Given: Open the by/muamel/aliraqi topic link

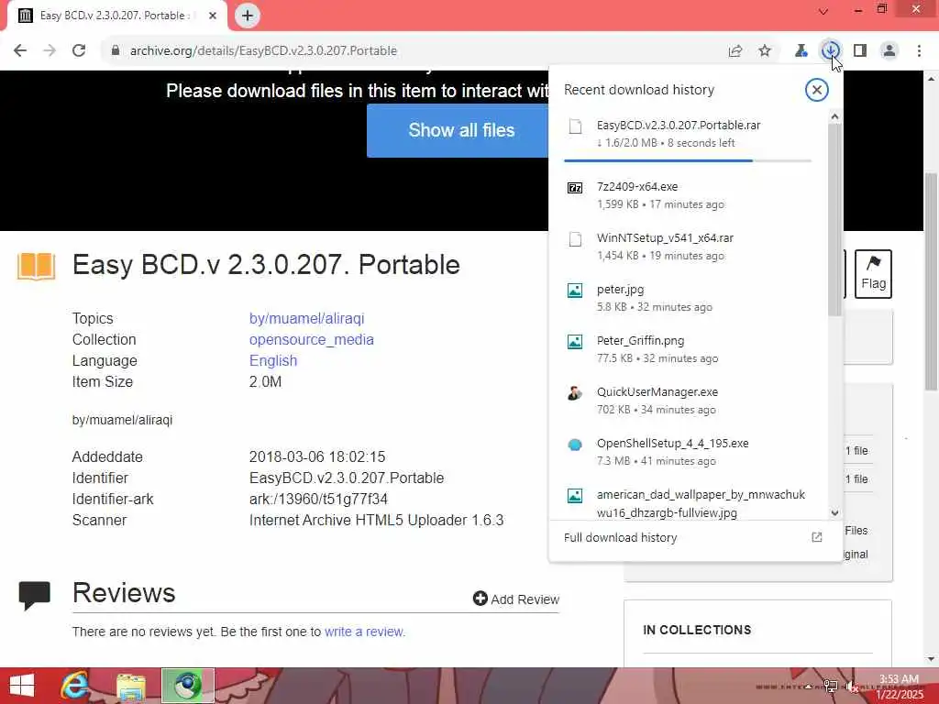Looking at the screenshot, I should (306, 318).
